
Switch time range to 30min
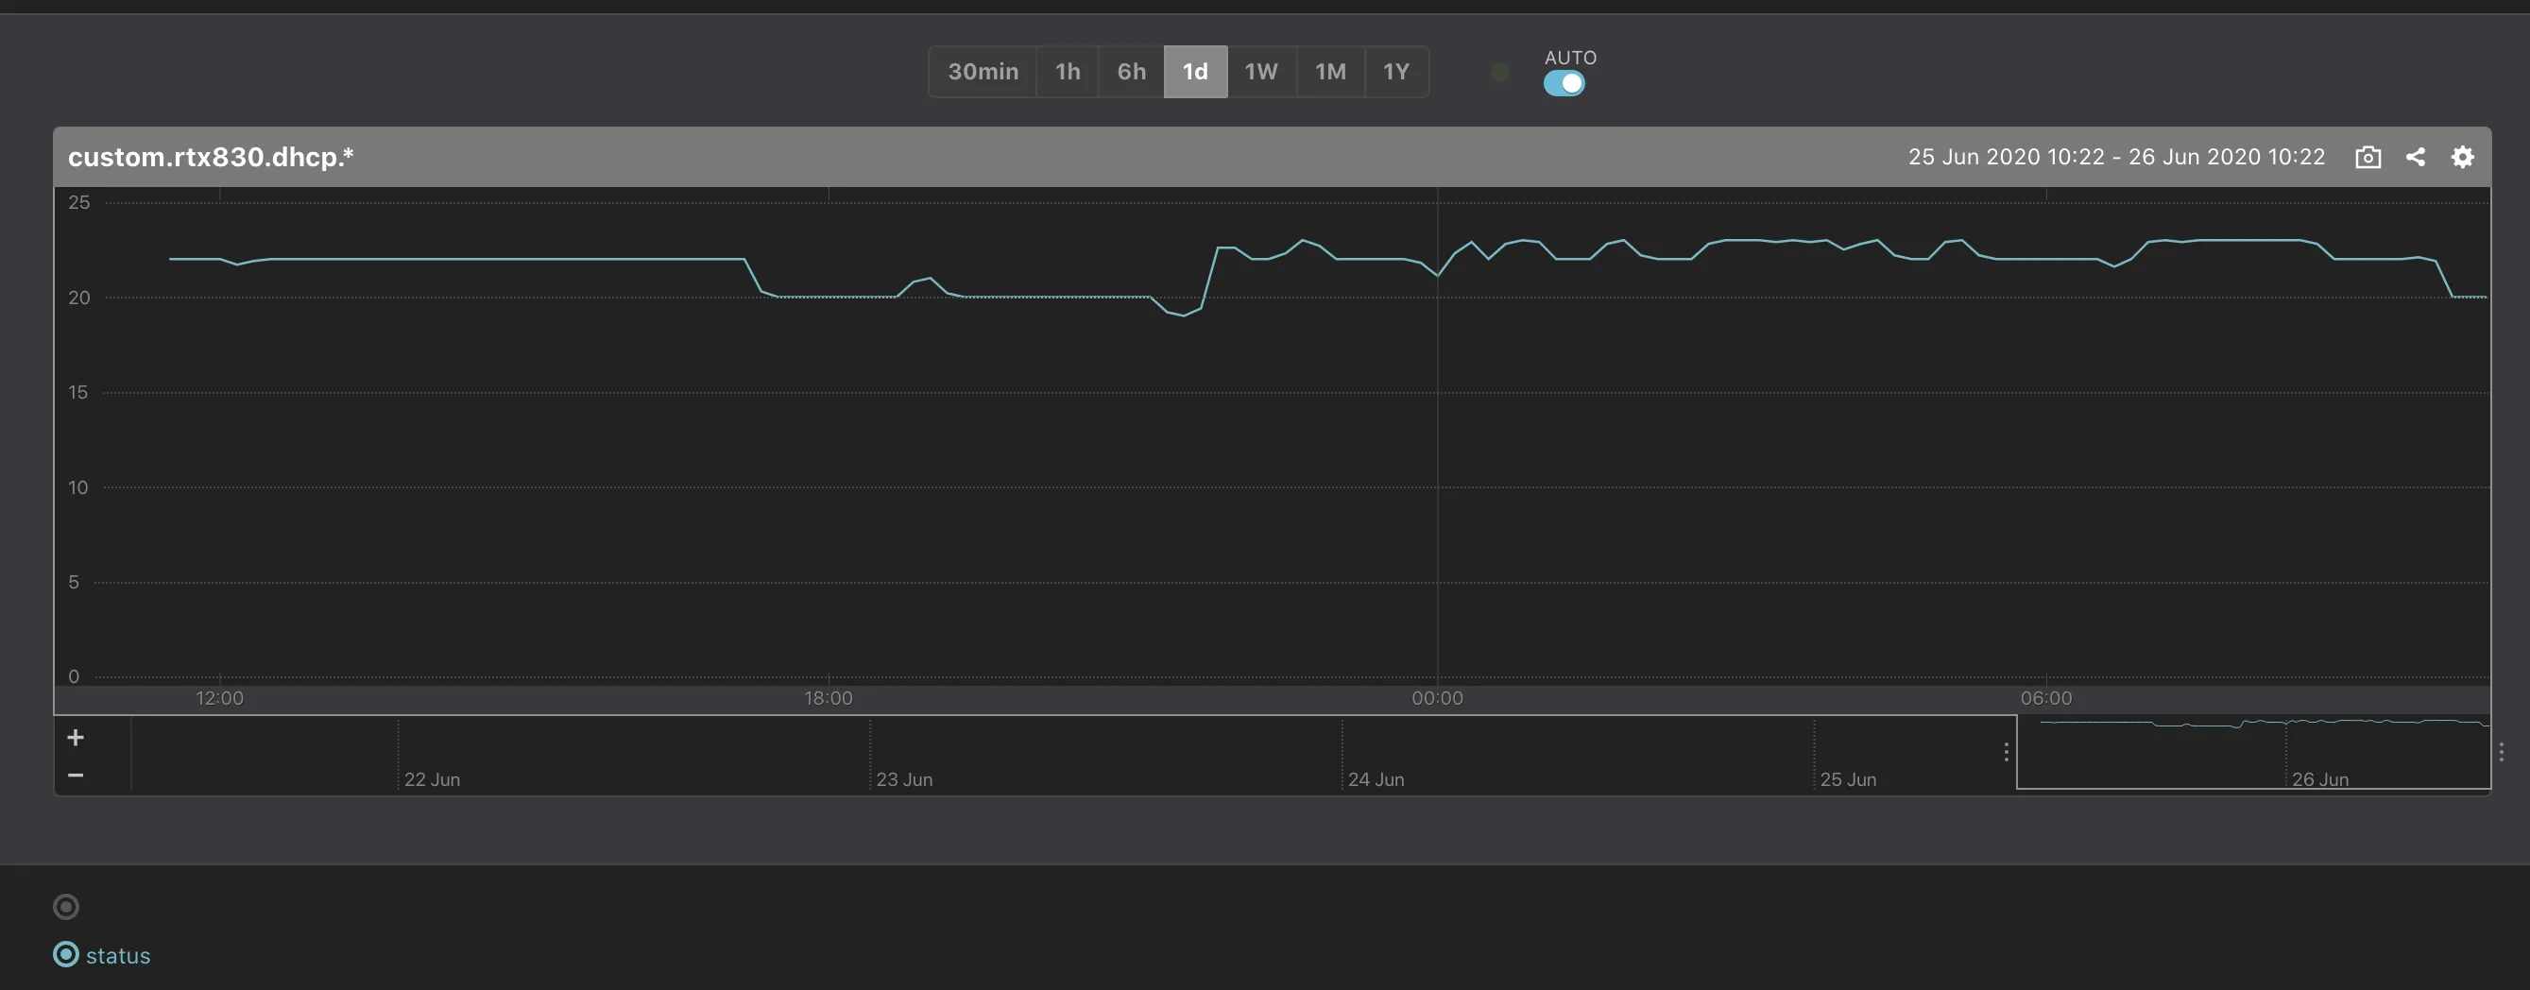pos(983,72)
